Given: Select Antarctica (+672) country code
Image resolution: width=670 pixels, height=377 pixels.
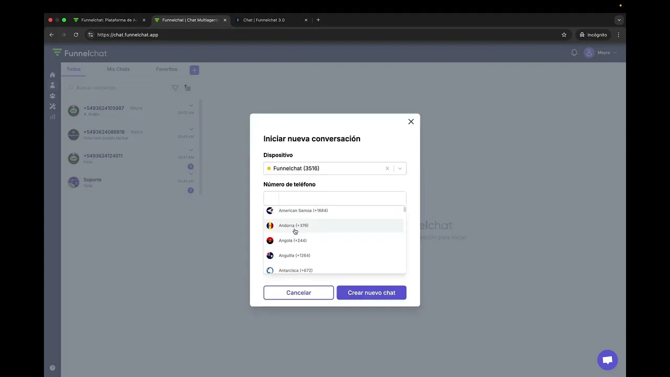Looking at the screenshot, I should pyautogui.click(x=333, y=270).
